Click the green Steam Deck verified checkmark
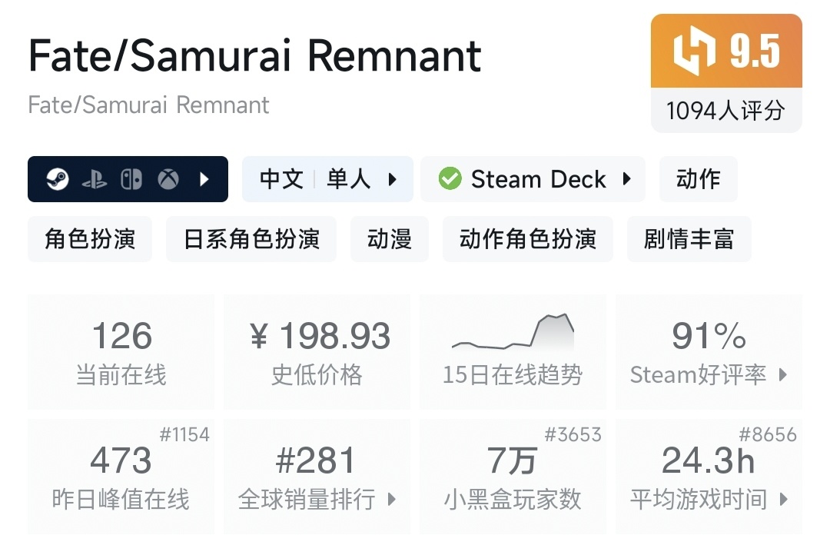 (x=450, y=179)
